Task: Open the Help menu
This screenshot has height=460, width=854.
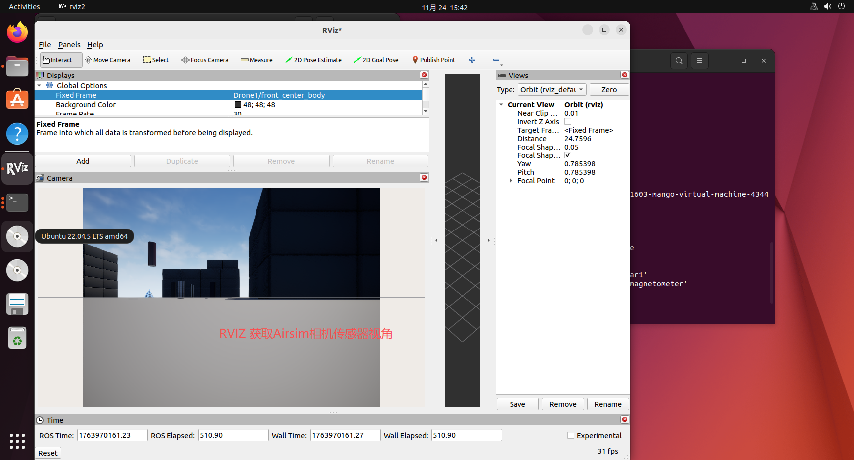Action: [x=95, y=45]
